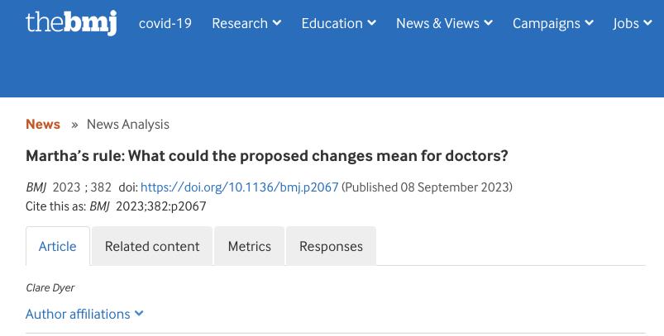Select the Article tab

tap(58, 247)
